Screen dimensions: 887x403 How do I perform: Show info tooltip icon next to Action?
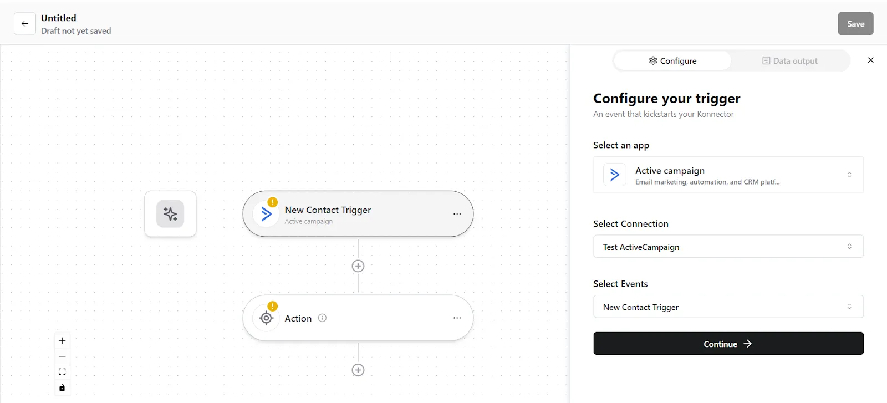point(322,318)
